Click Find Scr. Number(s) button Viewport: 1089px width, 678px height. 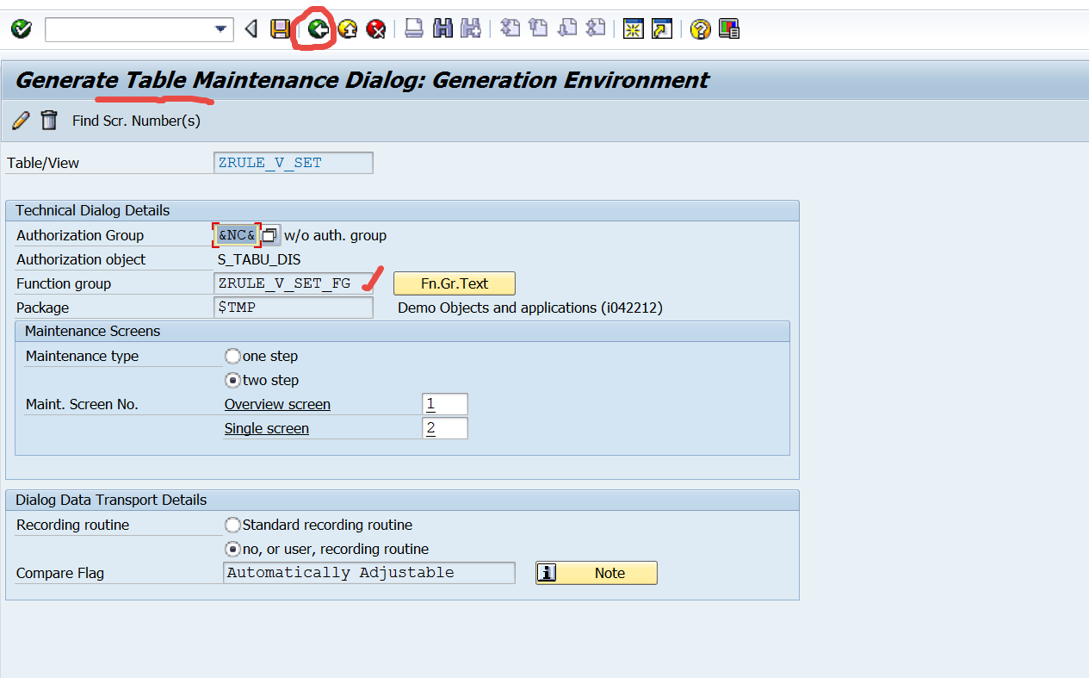pyautogui.click(x=136, y=121)
